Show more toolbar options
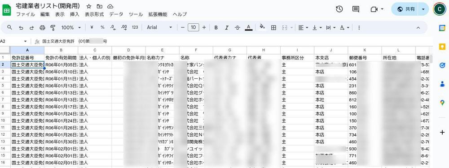 pyautogui.click(x=359, y=27)
